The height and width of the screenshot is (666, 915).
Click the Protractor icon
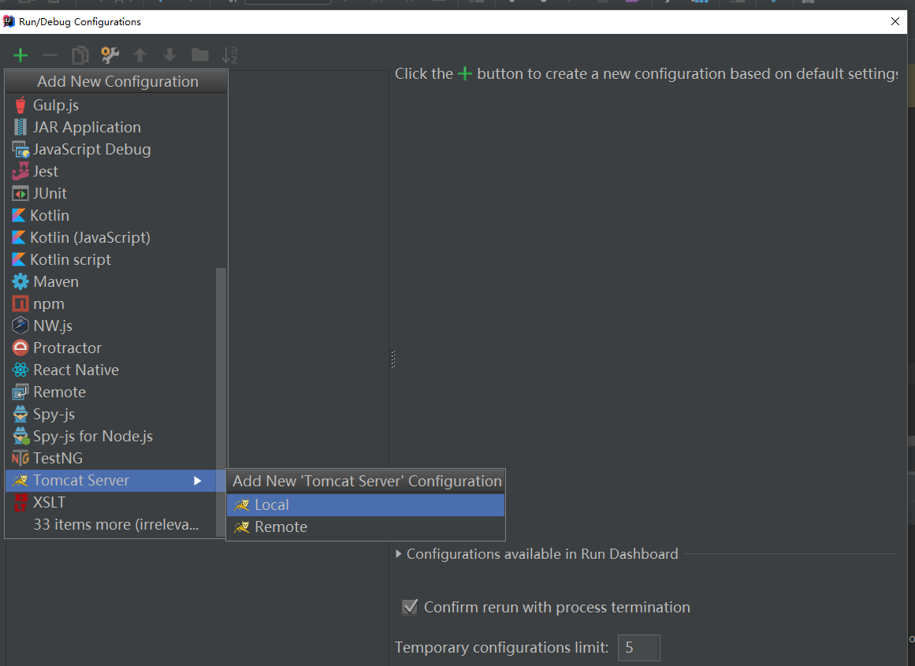(20, 348)
